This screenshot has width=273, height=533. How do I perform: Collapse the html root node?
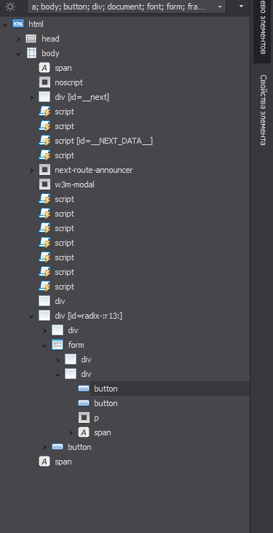pos(5,24)
